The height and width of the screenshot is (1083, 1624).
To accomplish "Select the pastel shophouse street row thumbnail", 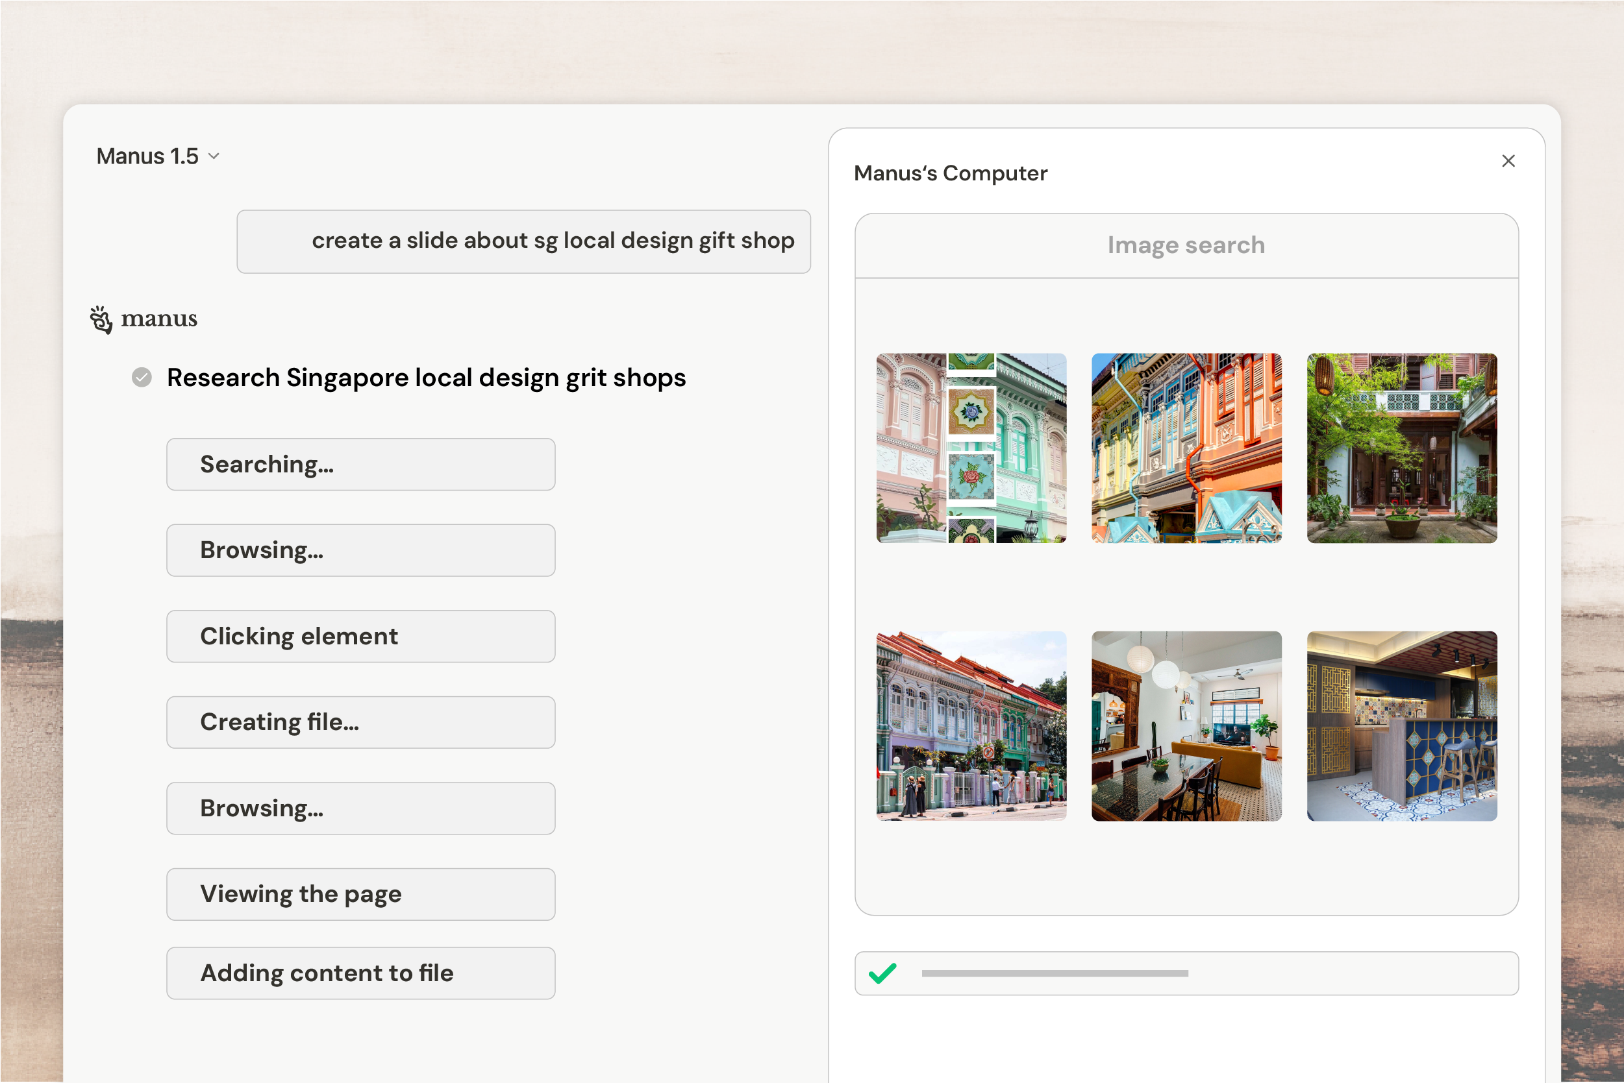I will pos(971,726).
